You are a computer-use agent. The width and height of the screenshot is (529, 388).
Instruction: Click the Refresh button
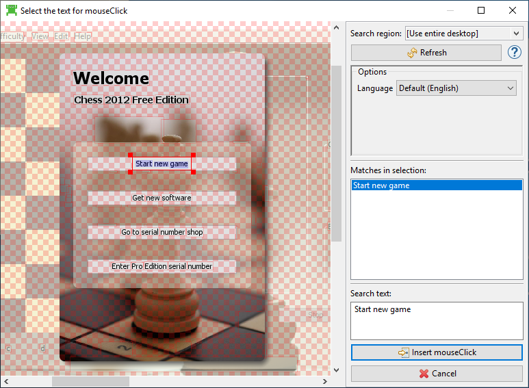[x=426, y=53]
